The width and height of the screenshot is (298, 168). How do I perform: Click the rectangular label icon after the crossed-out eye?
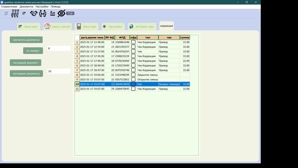(70, 14)
